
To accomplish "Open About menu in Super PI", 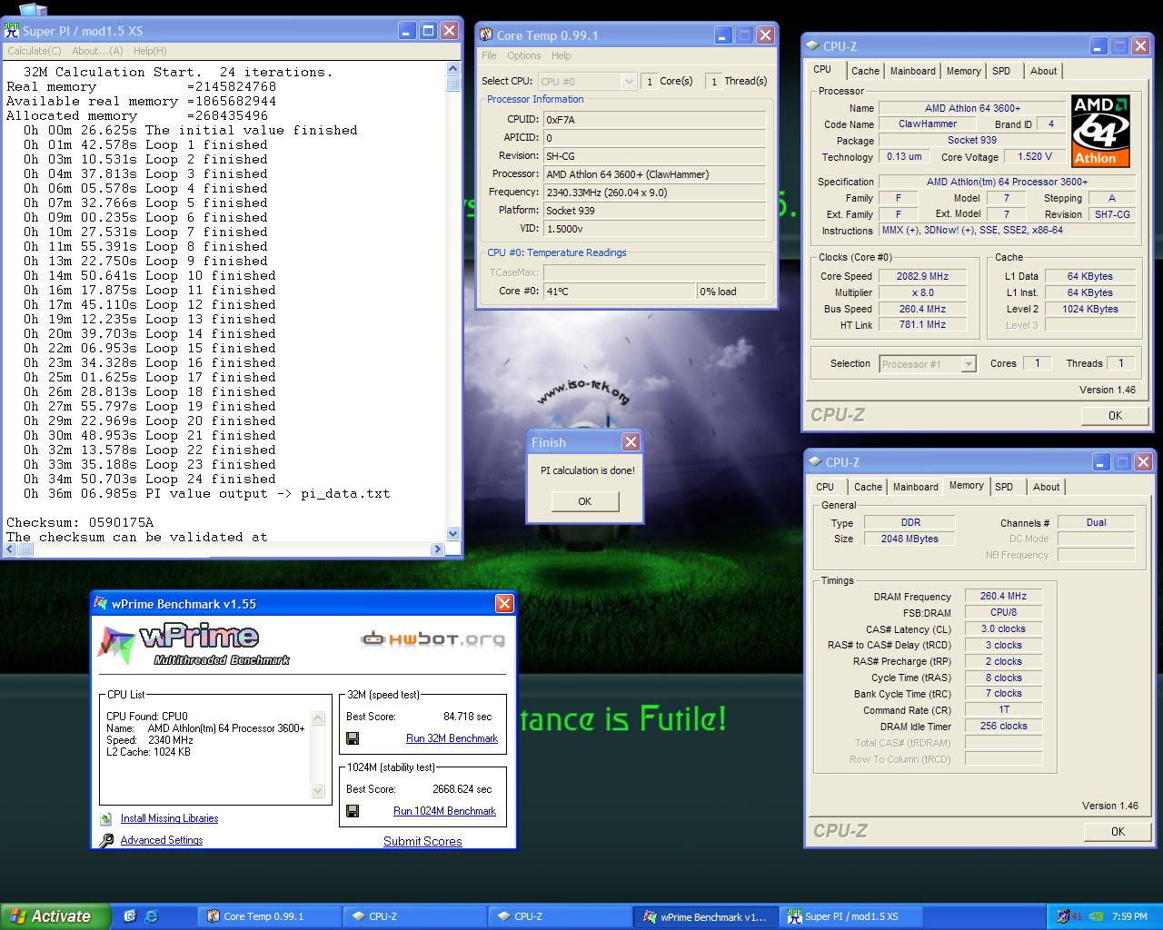I will click(x=97, y=51).
